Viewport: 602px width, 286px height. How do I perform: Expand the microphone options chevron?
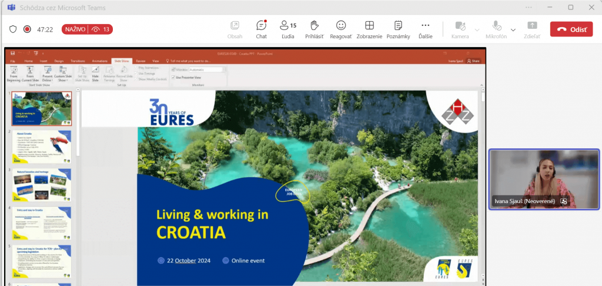(x=513, y=29)
